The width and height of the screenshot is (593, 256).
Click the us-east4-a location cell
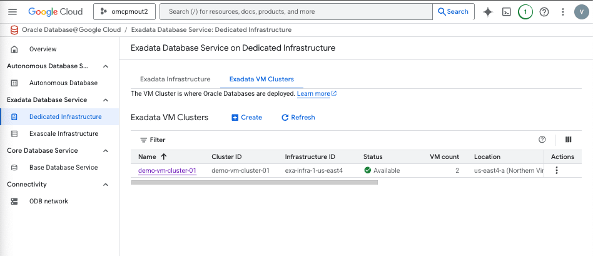(x=509, y=170)
